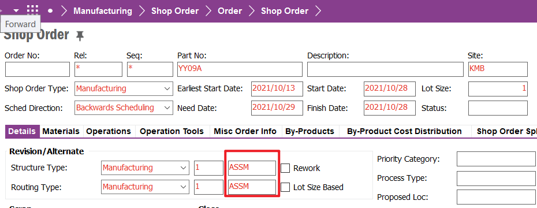Screen dimensions: 537x208
Task: Open the By-Product Cost Distribution tab
Action: point(404,131)
